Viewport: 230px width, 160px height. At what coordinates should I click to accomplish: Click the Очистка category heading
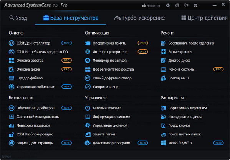tap(16, 33)
